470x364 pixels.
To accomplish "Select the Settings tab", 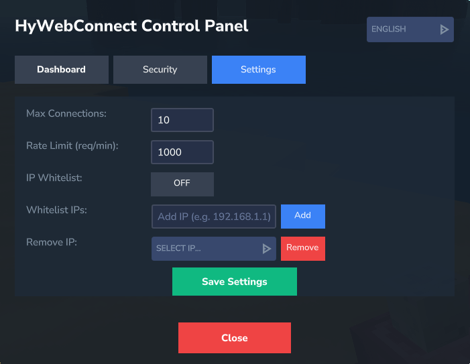I will (x=258, y=70).
